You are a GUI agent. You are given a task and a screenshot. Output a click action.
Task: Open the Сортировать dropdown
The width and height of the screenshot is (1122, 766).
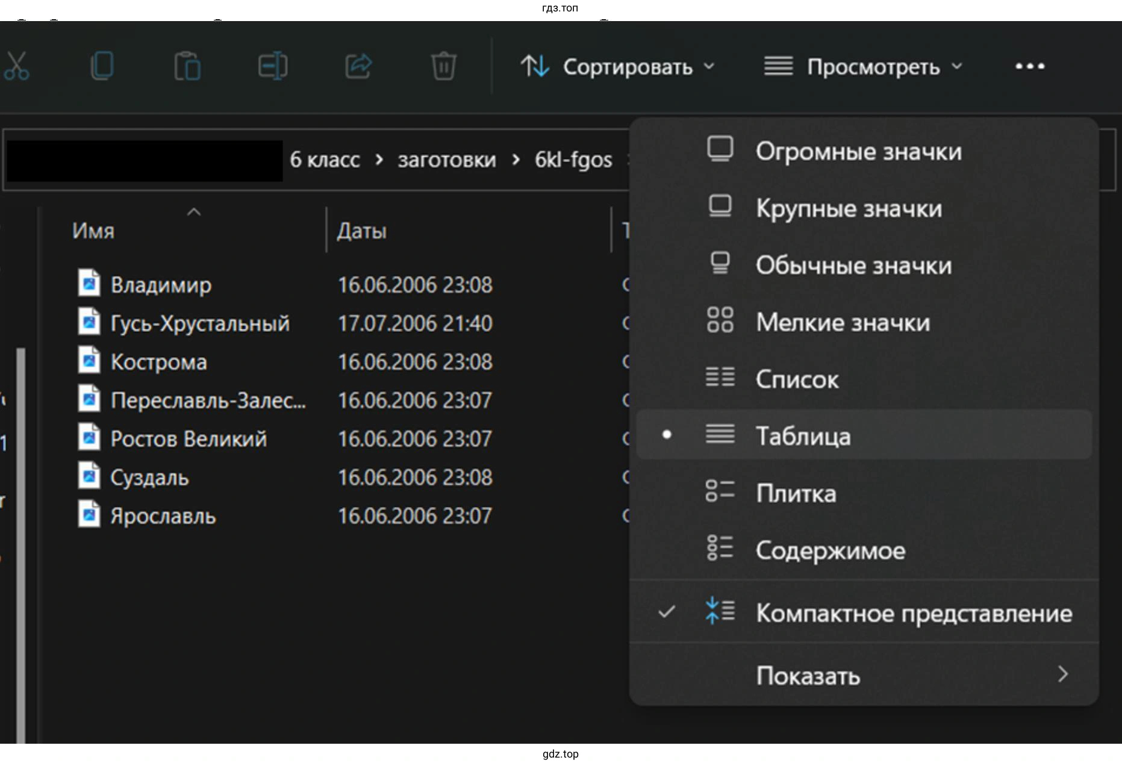(x=618, y=66)
